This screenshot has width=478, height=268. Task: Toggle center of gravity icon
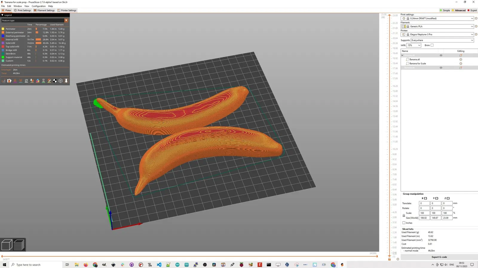point(55,81)
